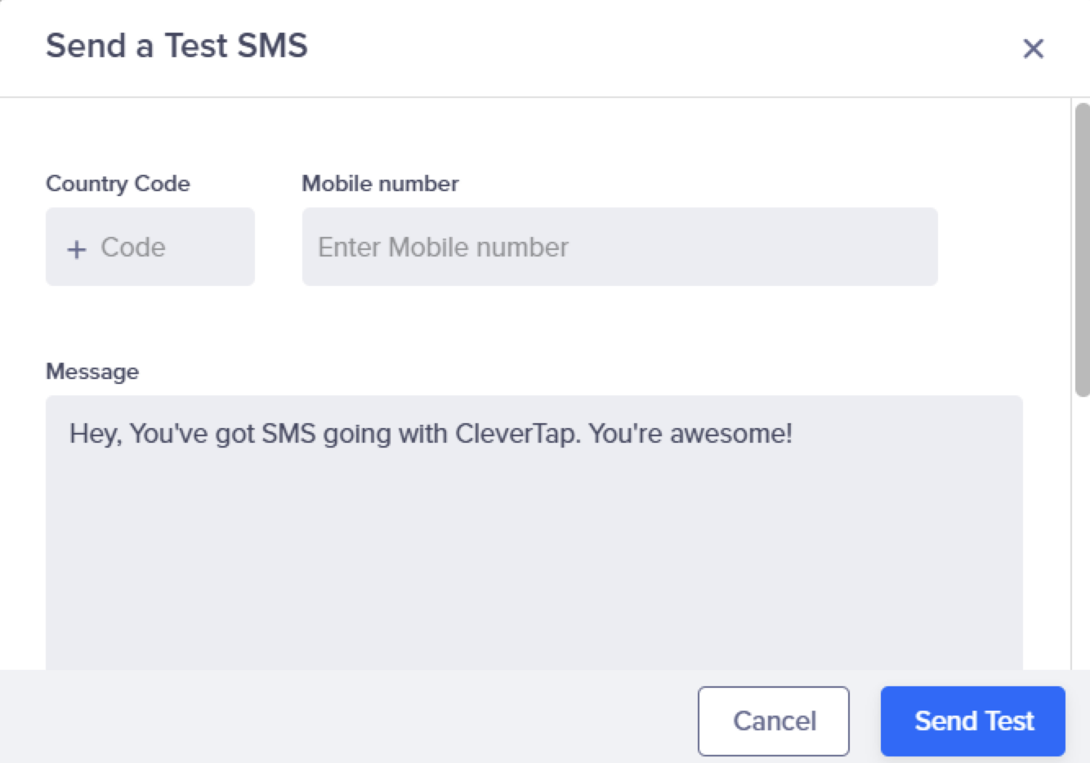Image resolution: width=1090 pixels, height=763 pixels.
Task: Click the word SMS inside the message text
Action: coord(288,434)
